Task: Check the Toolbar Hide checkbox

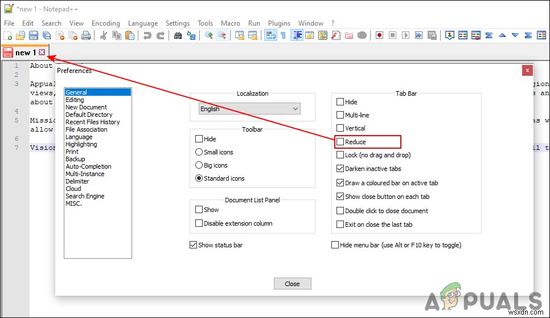Action: click(199, 138)
